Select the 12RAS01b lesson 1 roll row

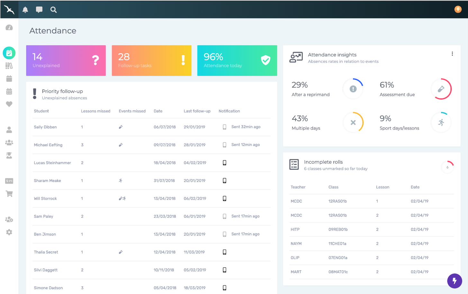(337, 201)
